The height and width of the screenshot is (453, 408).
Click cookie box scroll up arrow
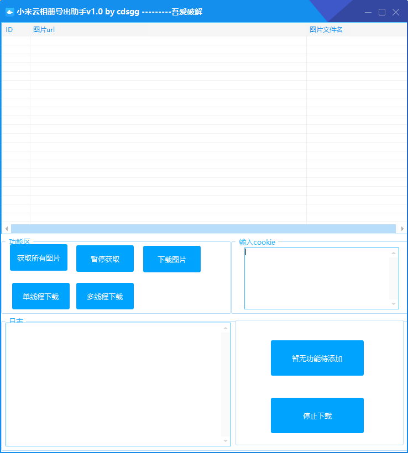[x=394, y=253]
